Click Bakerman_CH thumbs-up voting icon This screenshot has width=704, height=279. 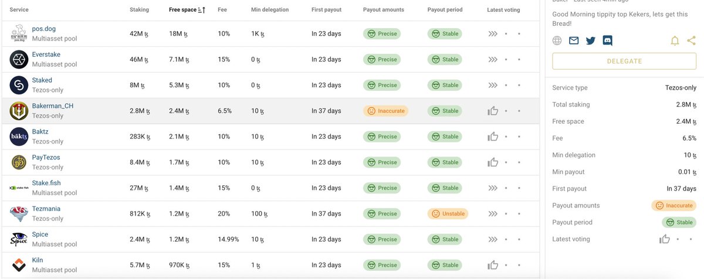tap(493, 111)
